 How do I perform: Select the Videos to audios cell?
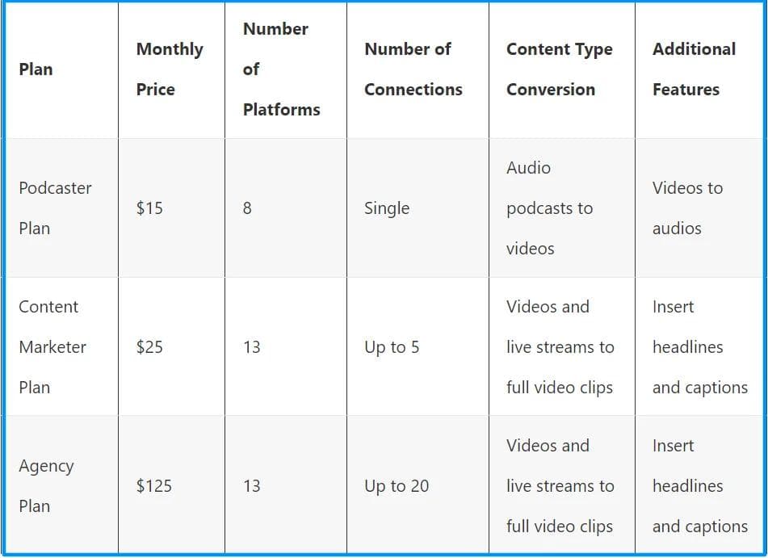click(x=687, y=208)
